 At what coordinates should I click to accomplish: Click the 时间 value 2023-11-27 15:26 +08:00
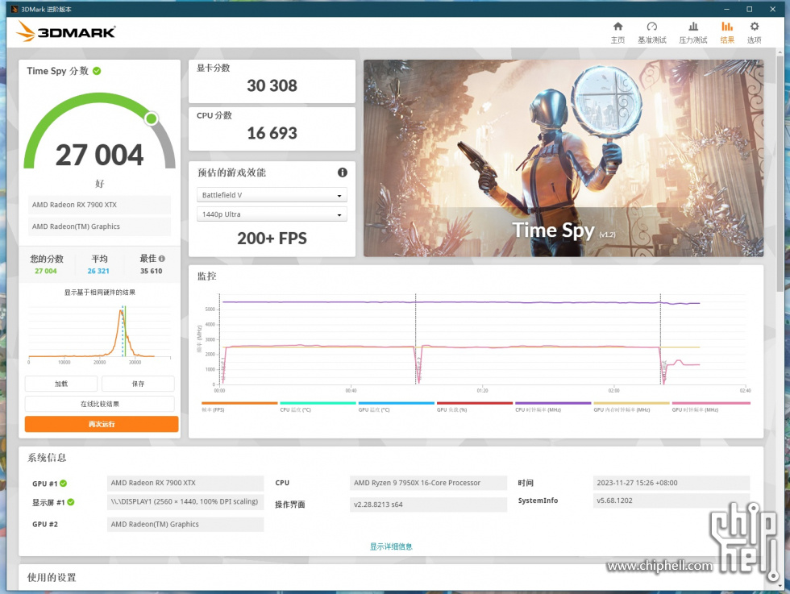coord(671,483)
